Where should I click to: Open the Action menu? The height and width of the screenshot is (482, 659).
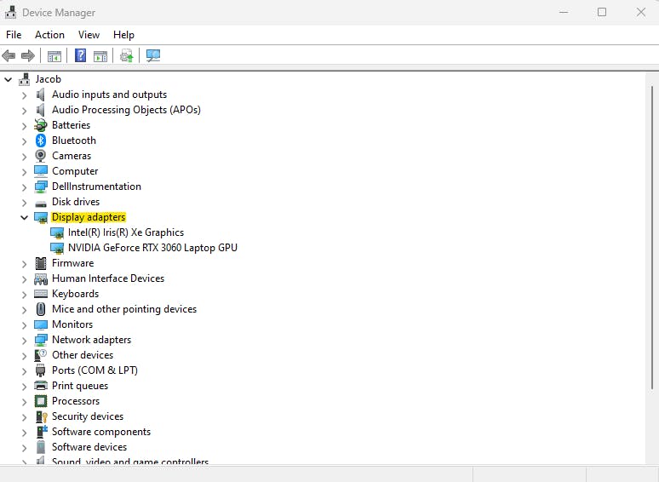49,35
